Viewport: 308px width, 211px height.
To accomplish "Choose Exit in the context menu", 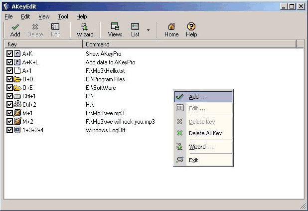I will tap(203, 160).
